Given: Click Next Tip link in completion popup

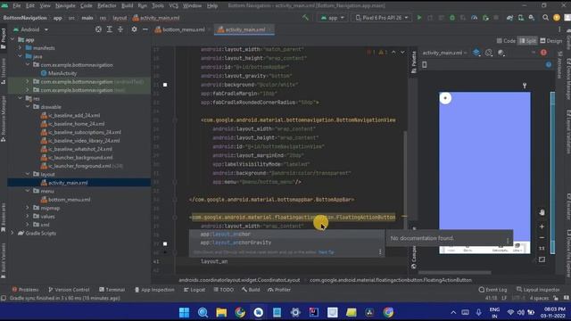Looking at the screenshot, I should [326, 252].
